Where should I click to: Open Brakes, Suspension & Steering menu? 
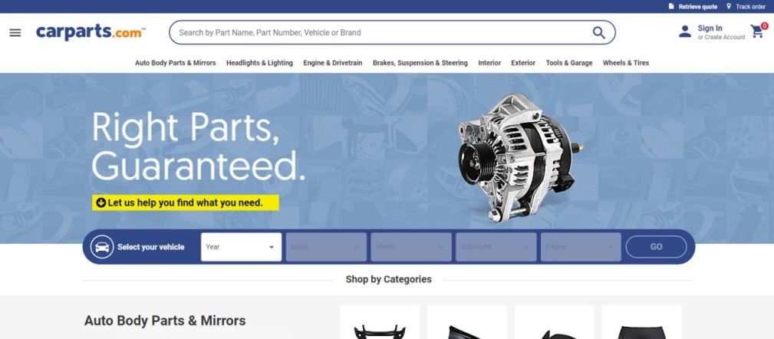tap(420, 63)
